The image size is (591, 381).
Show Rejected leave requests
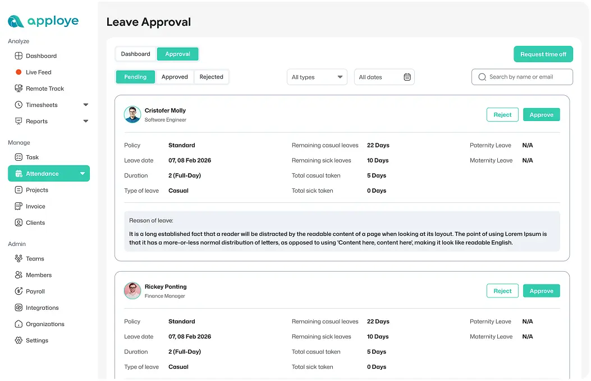tap(211, 77)
